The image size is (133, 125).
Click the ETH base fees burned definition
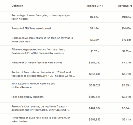[37, 62]
